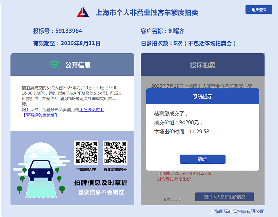Select the 投标拍卖 panel header
The height and width of the screenshot is (217, 278).
203,65
